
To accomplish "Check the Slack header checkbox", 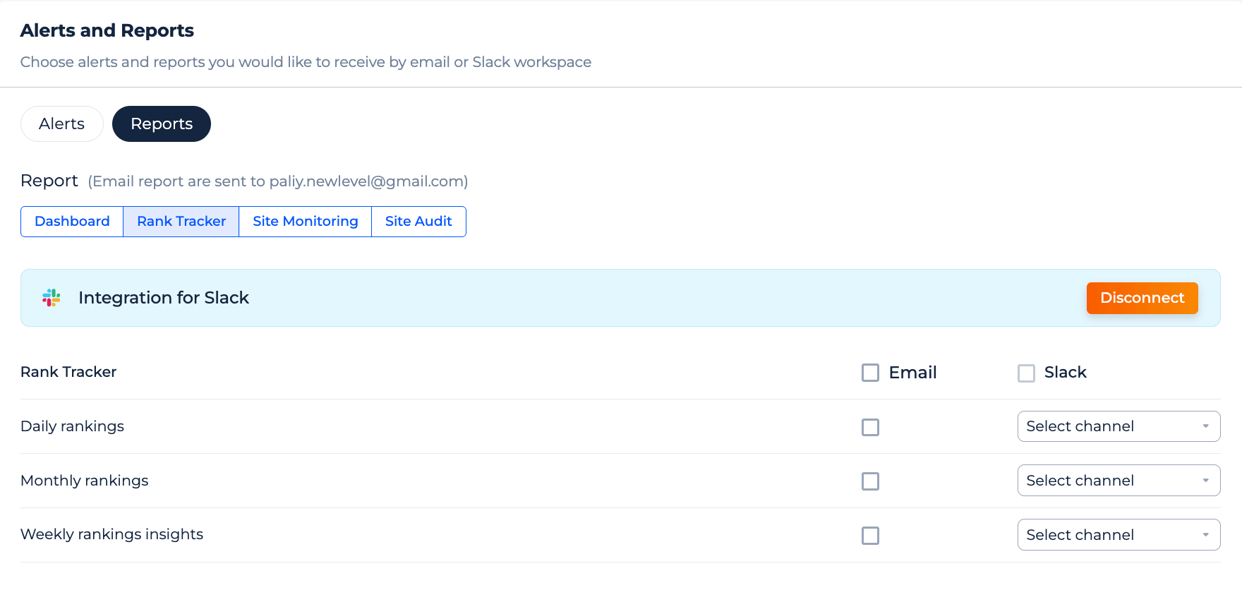I will point(1026,373).
